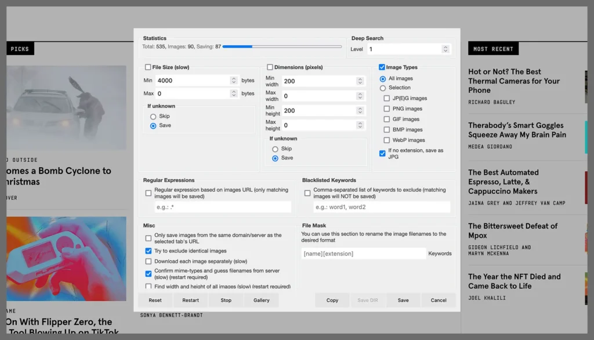Viewport: 594px width, 340px height.
Task: Check the PNG images option
Action: [387, 109]
